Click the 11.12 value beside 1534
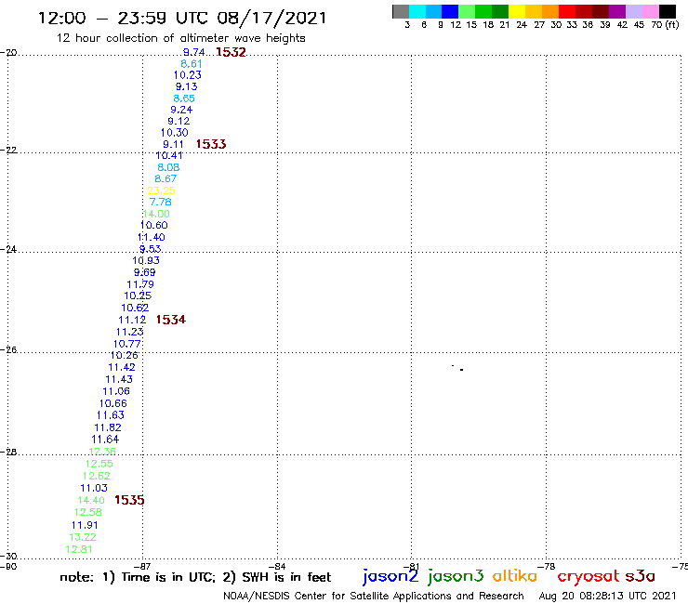 [x=132, y=320]
